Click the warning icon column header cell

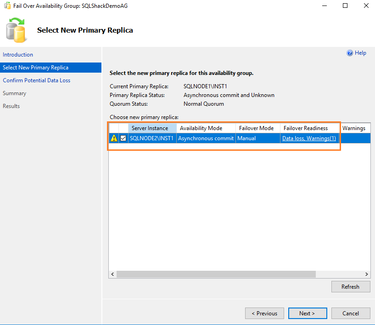113,128
